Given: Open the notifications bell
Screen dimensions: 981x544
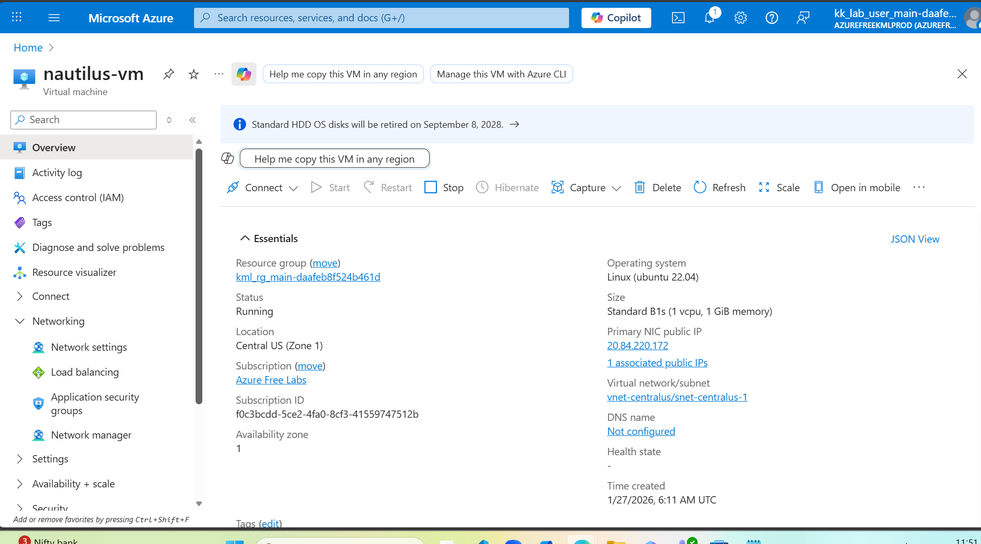Looking at the screenshot, I should click(x=709, y=18).
